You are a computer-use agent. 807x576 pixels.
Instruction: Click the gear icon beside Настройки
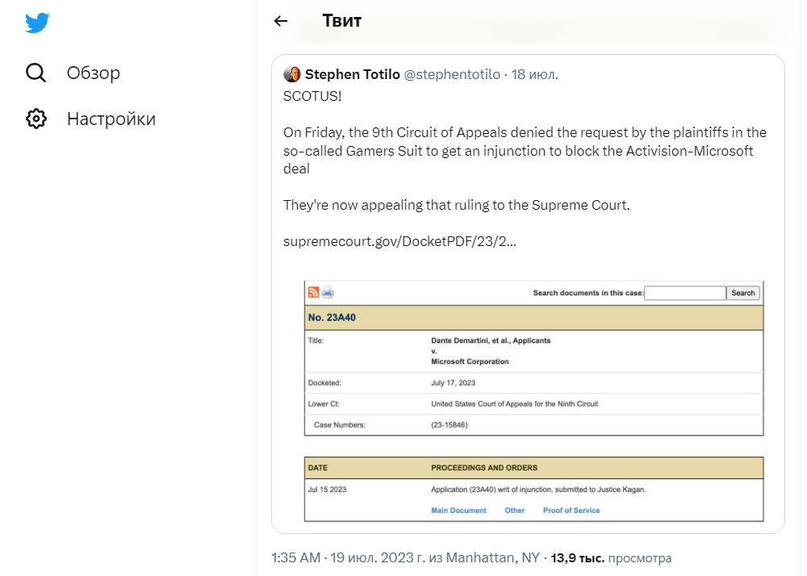pos(36,119)
